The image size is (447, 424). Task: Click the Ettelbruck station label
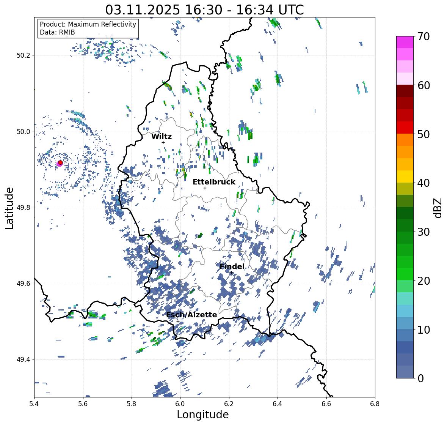click(x=214, y=182)
